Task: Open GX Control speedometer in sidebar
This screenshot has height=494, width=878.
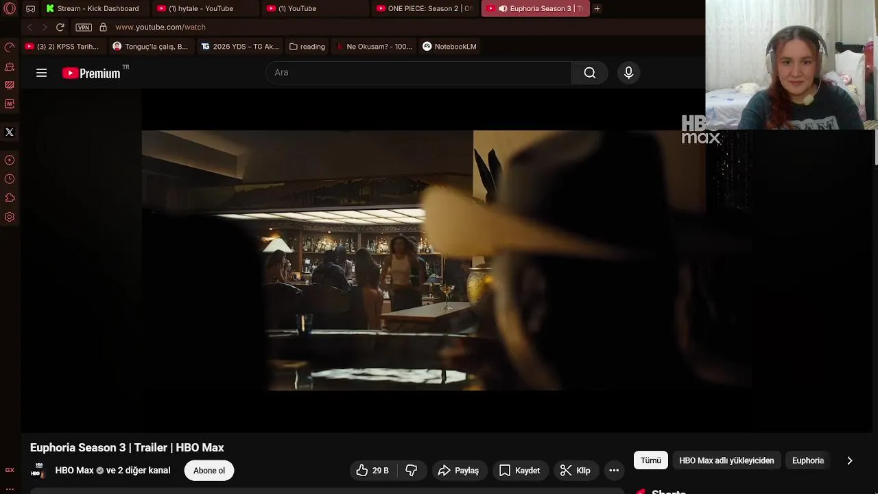Action: (10, 47)
